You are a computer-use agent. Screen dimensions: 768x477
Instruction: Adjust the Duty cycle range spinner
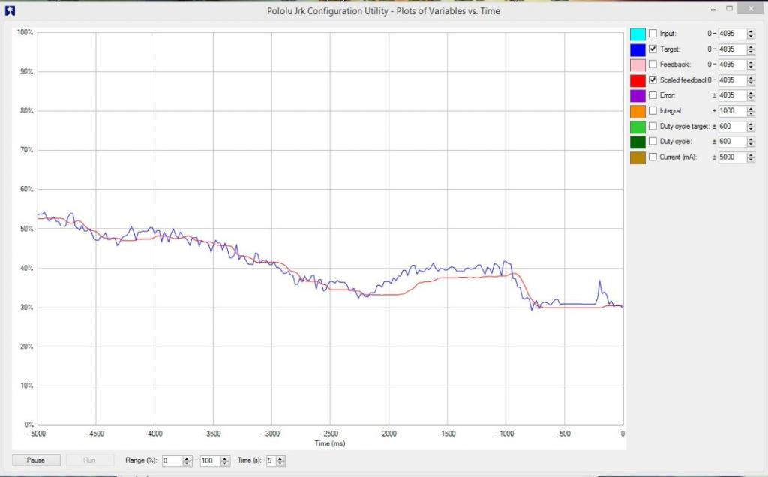(x=751, y=142)
